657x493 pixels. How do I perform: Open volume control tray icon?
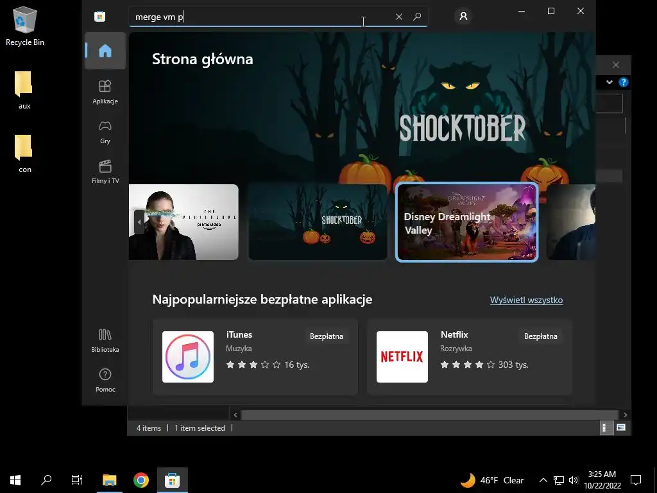pyautogui.click(x=574, y=480)
